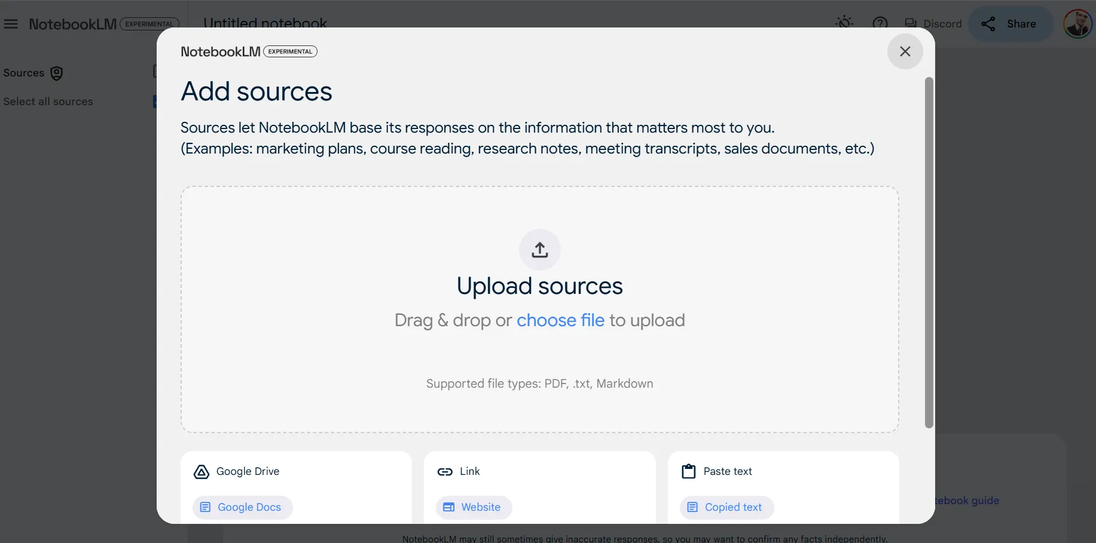Viewport: 1096px width, 543px height.
Task: Toggle the light/dark theme icon
Action: [844, 23]
